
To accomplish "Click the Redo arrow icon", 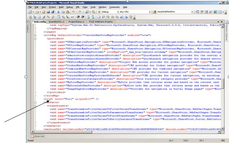I will [80, 12].
